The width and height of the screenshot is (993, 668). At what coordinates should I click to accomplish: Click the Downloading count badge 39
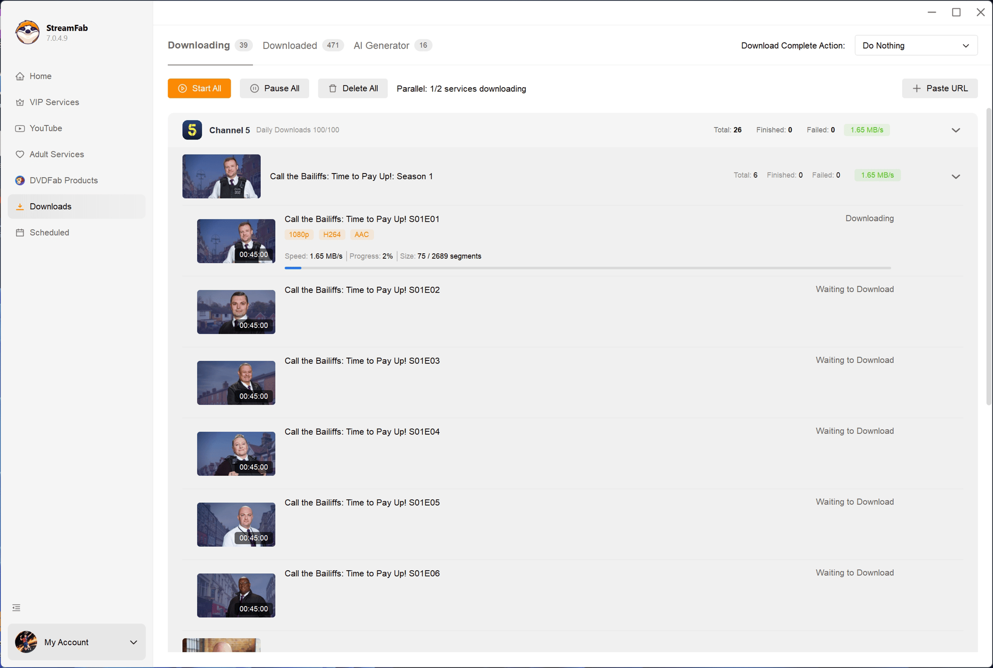pyautogui.click(x=243, y=45)
